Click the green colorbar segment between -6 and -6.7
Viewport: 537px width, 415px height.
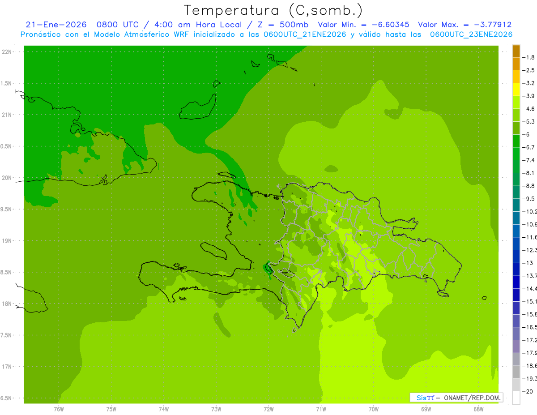[516, 141]
